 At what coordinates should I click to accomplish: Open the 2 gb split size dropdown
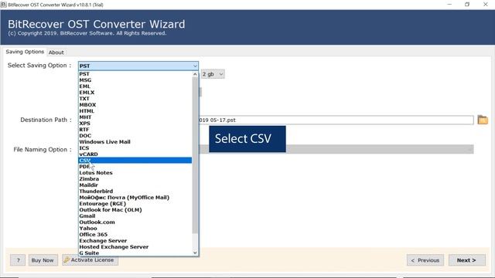click(x=213, y=74)
